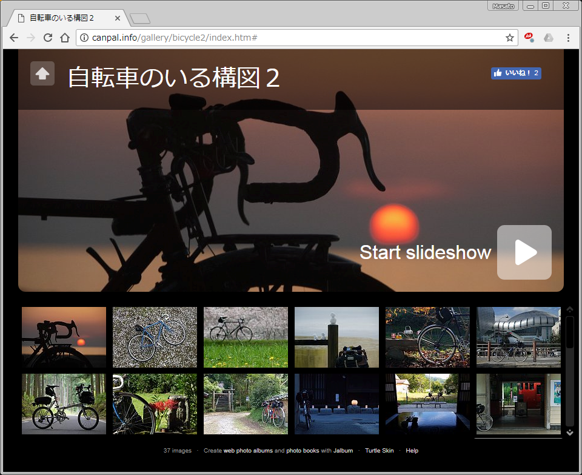Open the web photo albums link

coord(248,451)
